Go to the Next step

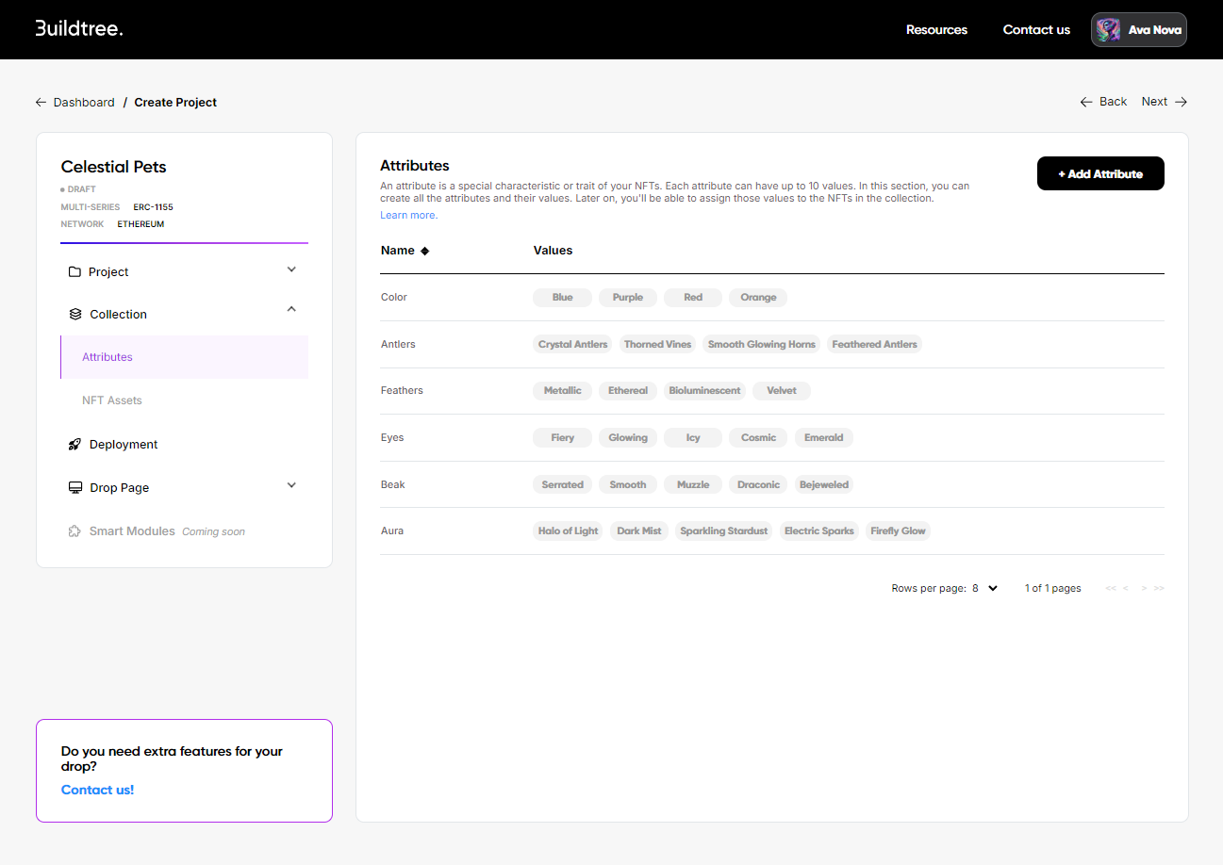point(1164,102)
